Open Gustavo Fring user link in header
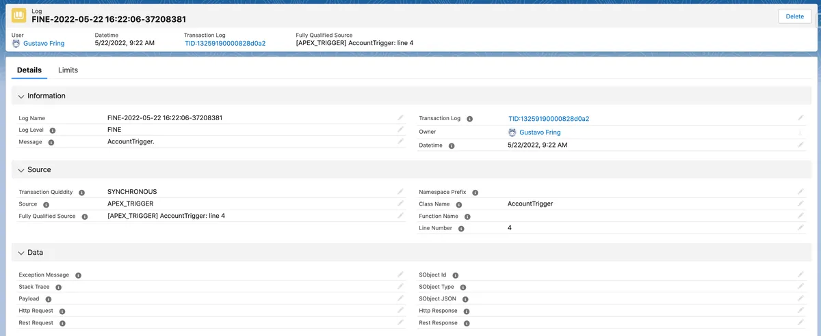The width and height of the screenshot is (821, 336). coord(44,43)
